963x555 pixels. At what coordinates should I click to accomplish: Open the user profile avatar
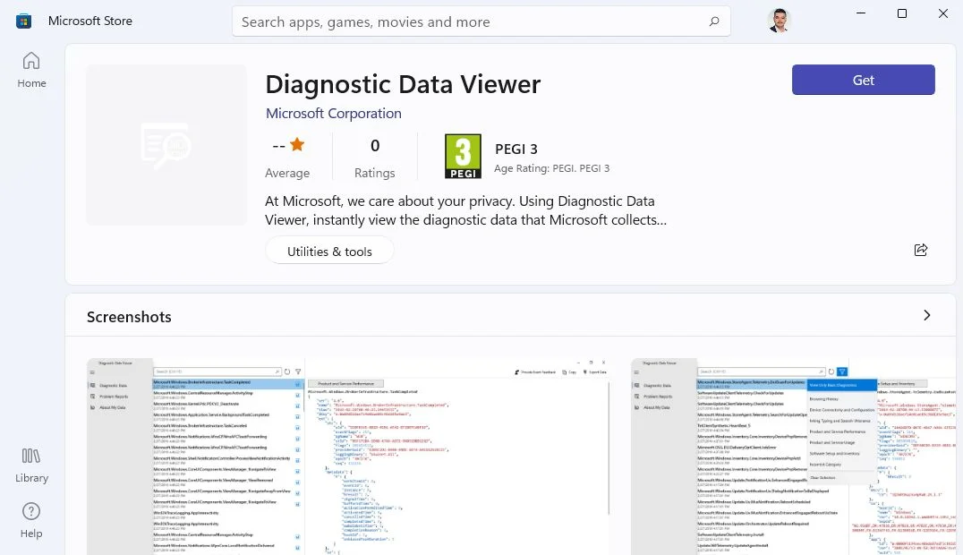pos(779,21)
